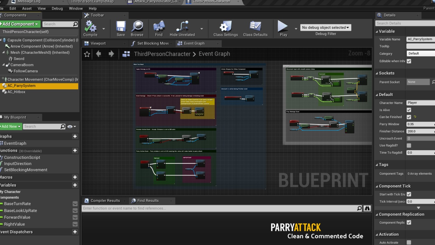
Task: Save the blueprint with Save icon
Action: pos(121,27)
